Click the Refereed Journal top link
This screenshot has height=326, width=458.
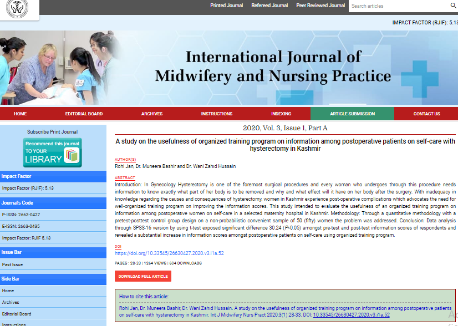[x=269, y=6]
